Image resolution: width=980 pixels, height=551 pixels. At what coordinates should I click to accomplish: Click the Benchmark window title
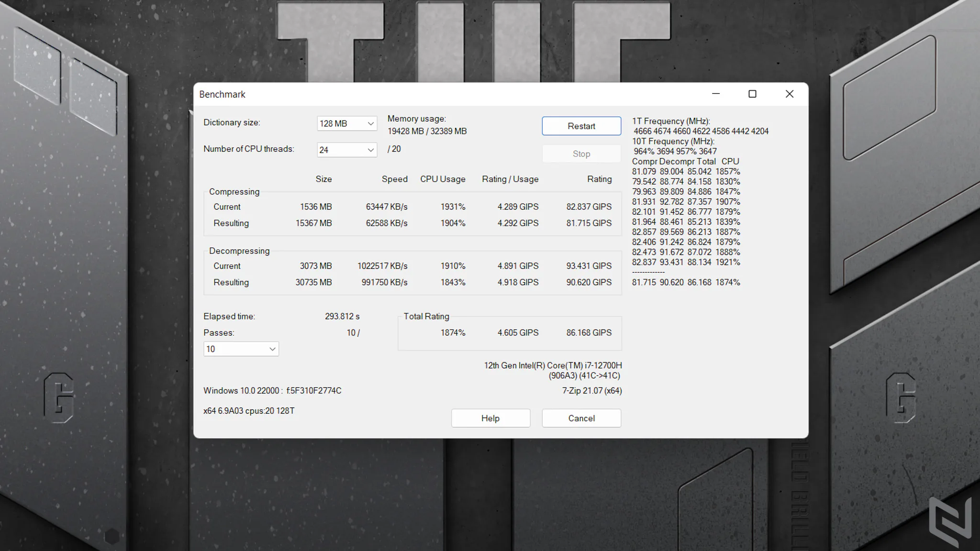point(222,94)
